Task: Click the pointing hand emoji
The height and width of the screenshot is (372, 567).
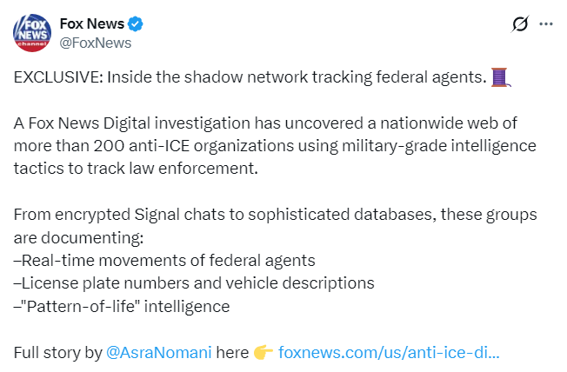Action: click(x=263, y=353)
